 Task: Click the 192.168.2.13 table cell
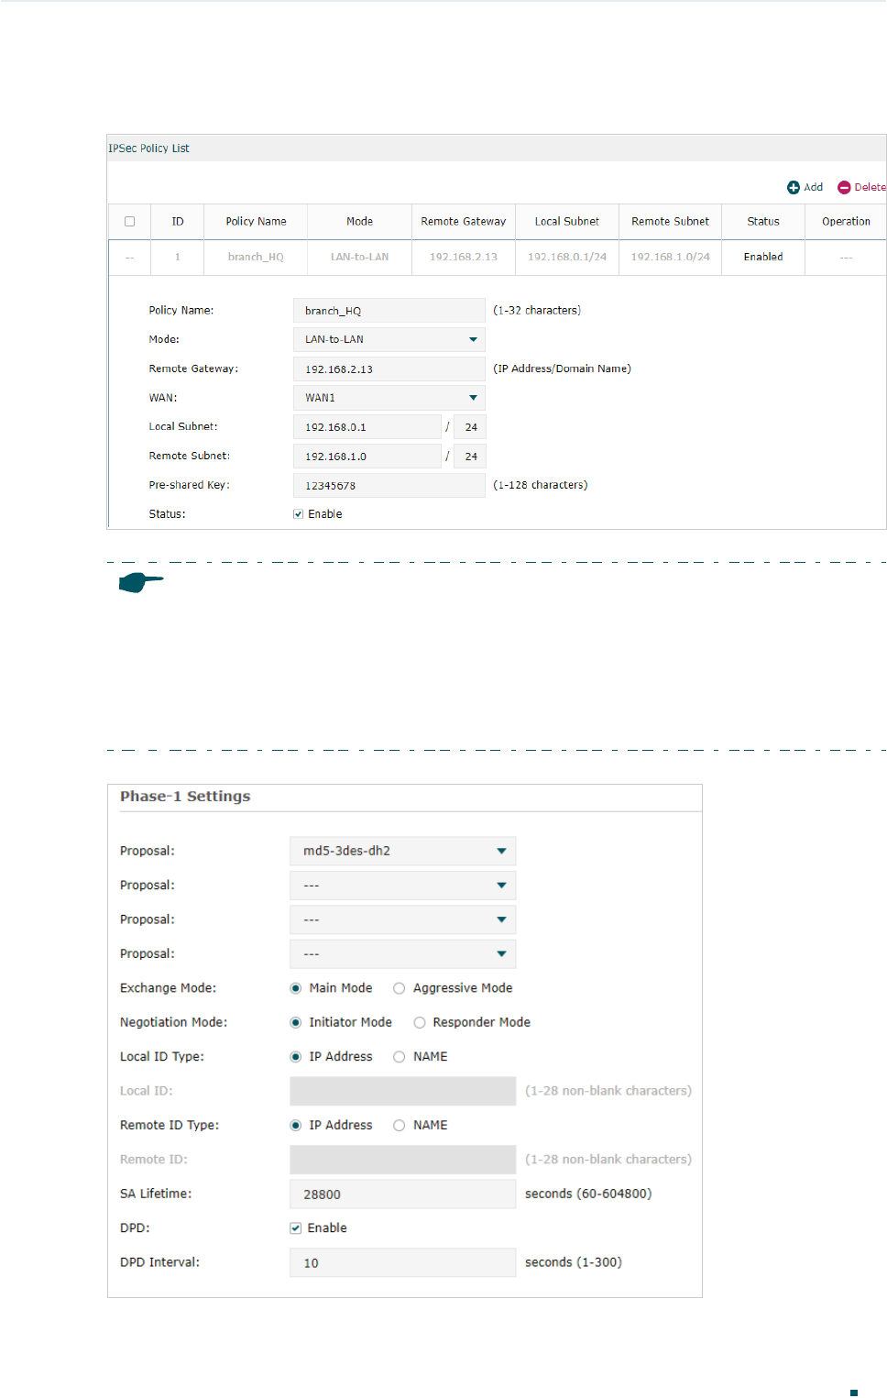[x=464, y=258]
